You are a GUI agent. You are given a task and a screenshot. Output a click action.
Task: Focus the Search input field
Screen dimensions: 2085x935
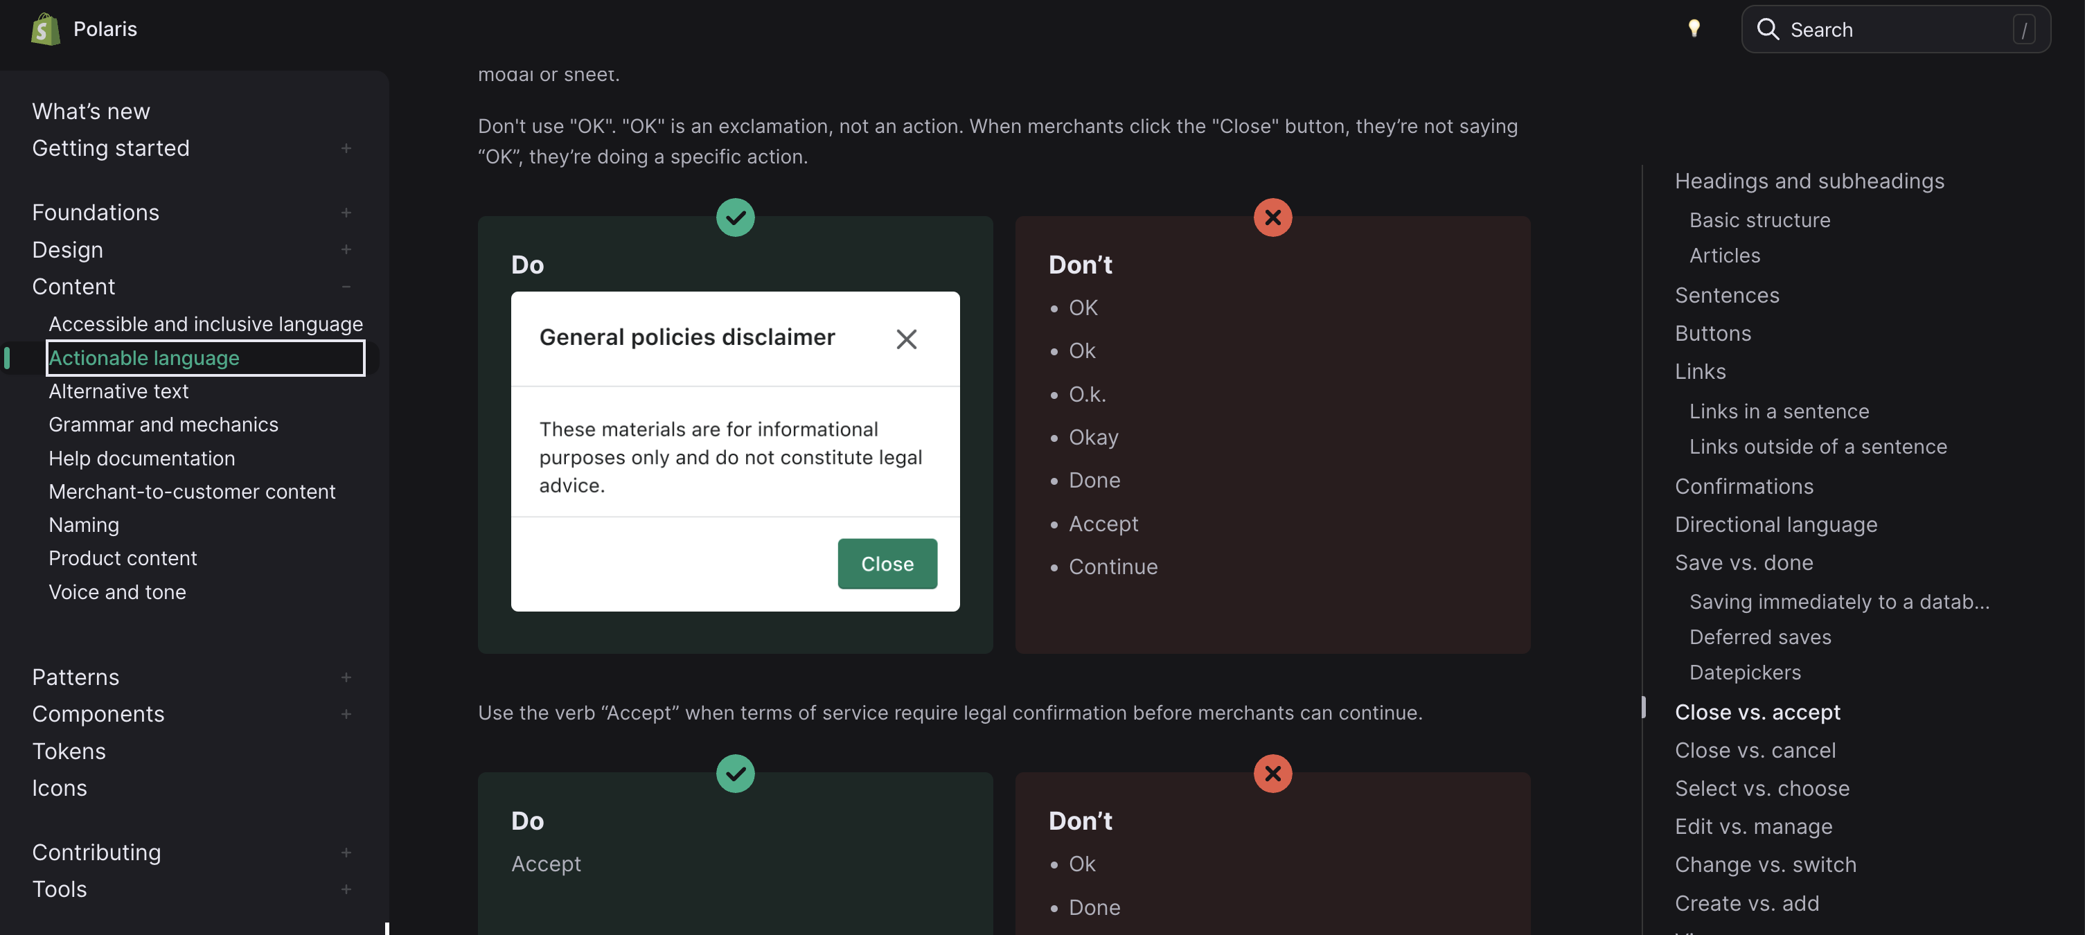(x=1894, y=29)
